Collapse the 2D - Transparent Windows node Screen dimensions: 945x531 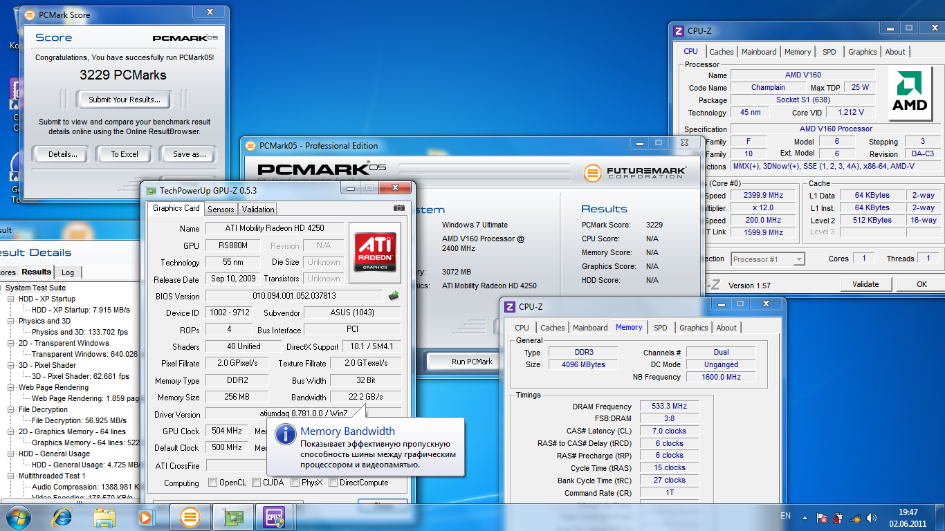12,343
